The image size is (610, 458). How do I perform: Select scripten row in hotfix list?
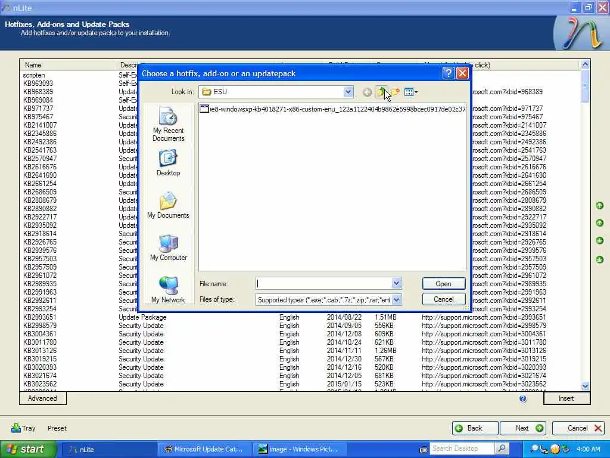coord(34,75)
